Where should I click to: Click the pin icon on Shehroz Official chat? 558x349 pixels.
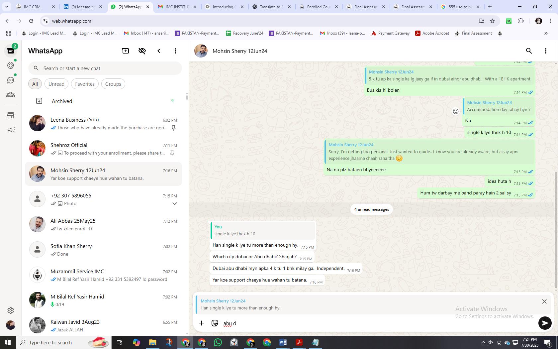172,153
